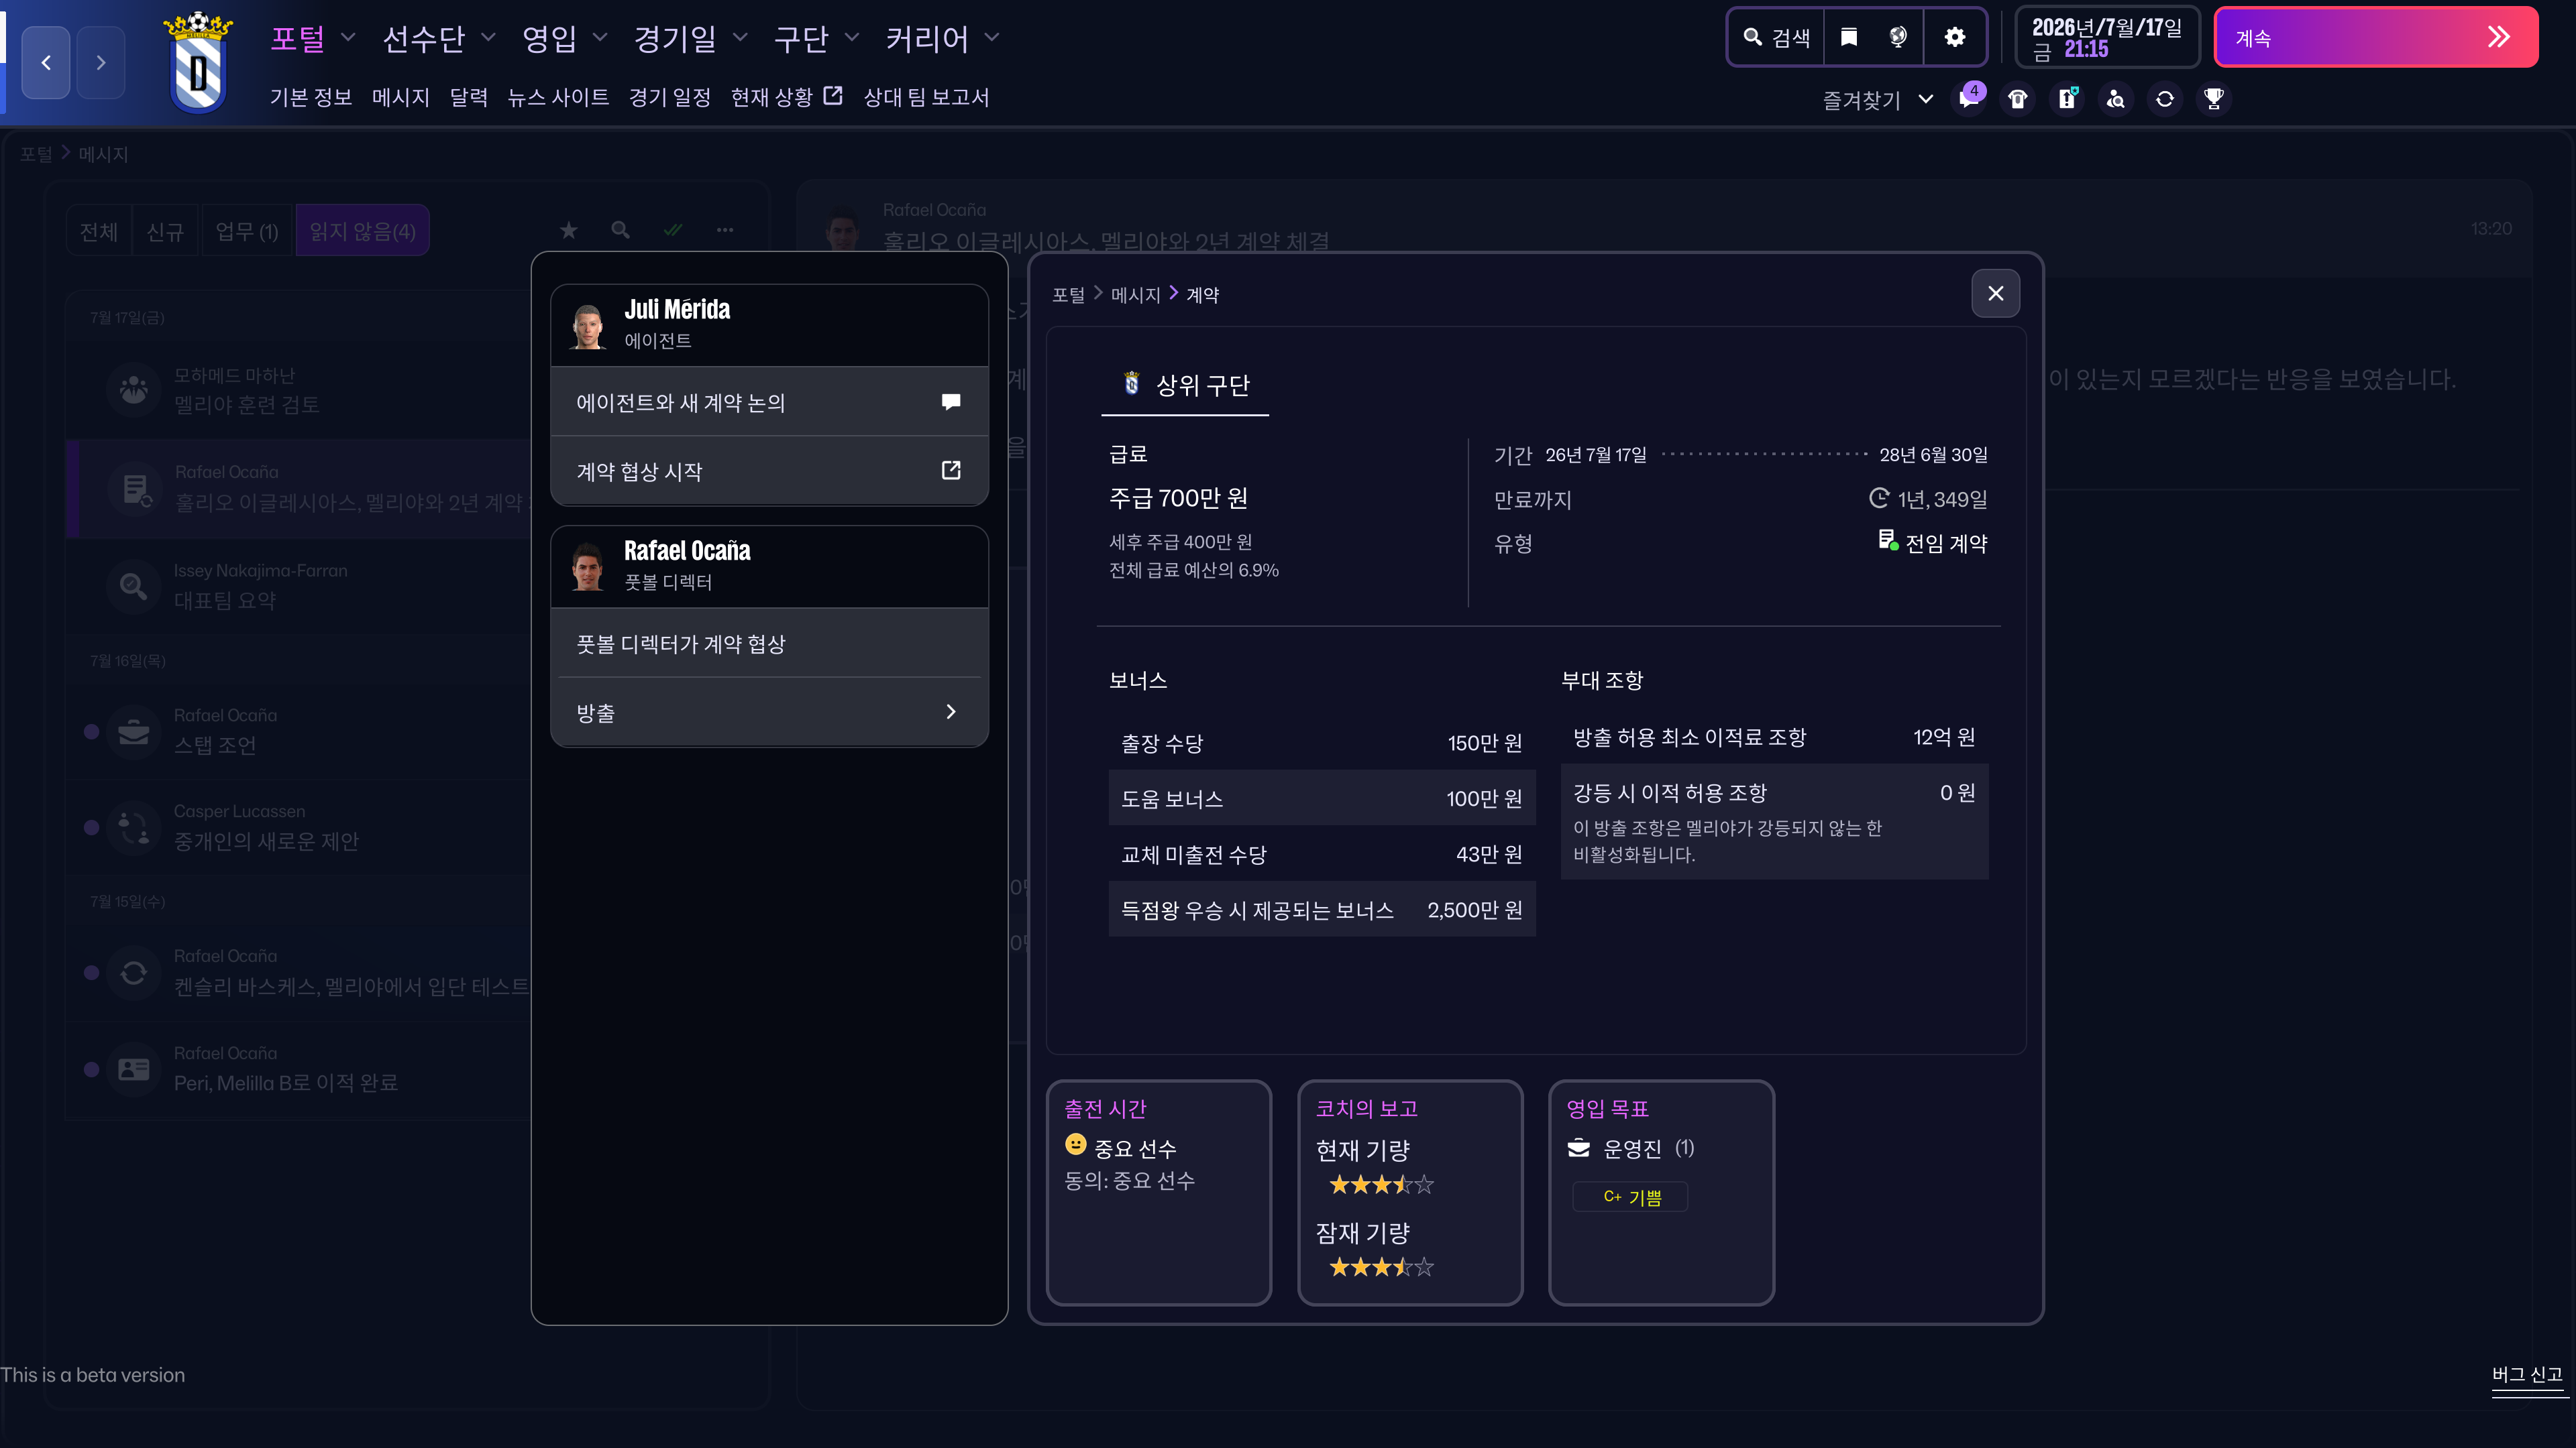
Task: Click the trophy competitions shortcut icon
Action: click(x=2214, y=99)
